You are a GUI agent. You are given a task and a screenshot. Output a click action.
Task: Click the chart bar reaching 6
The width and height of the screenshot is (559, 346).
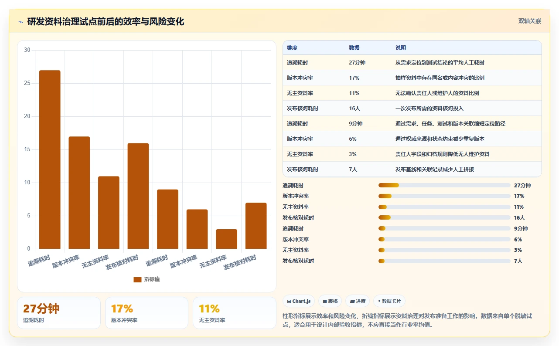pyautogui.click(x=197, y=229)
